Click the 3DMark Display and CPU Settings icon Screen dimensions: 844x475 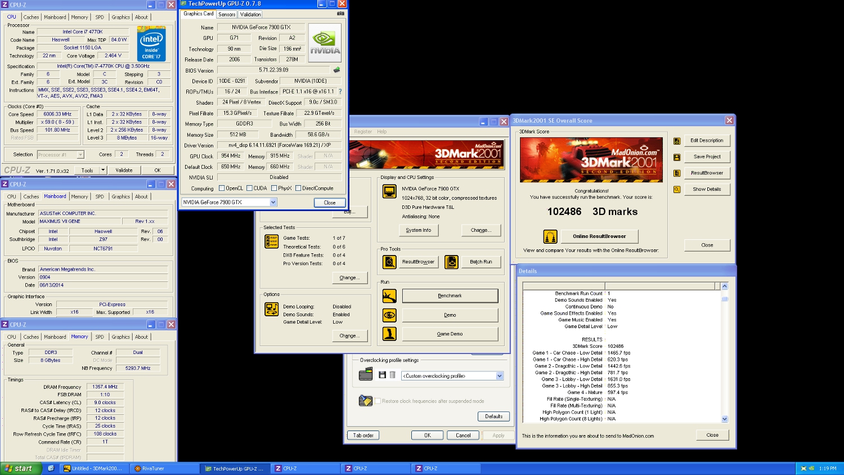(x=389, y=191)
